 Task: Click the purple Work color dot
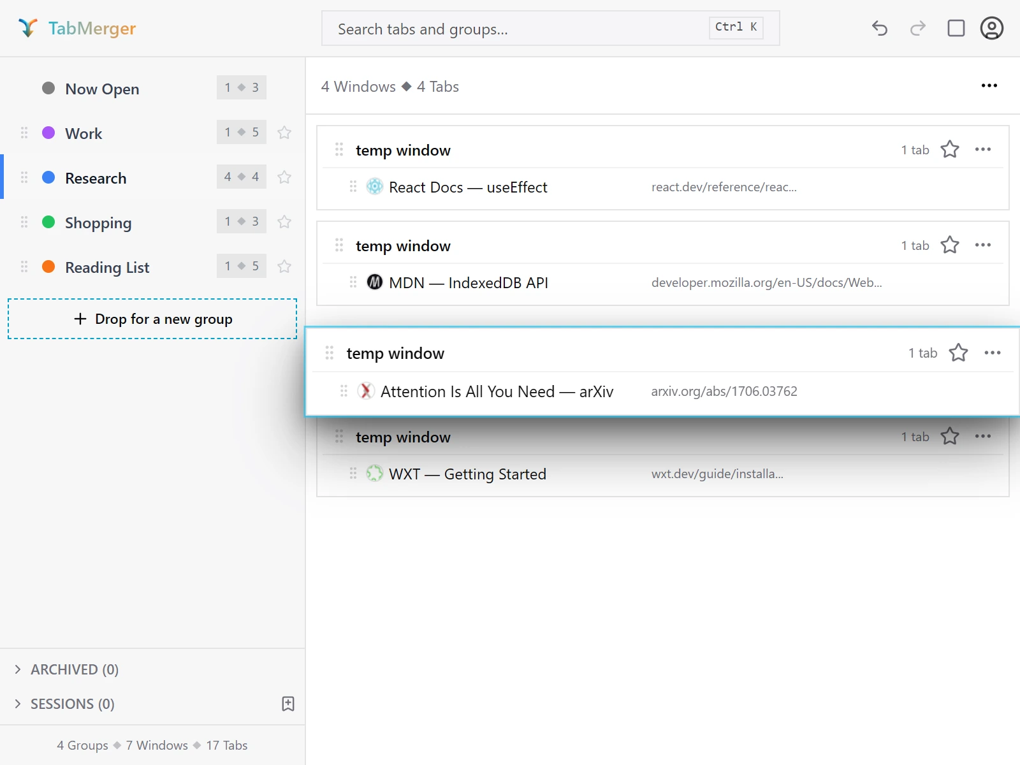coord(48,133)
